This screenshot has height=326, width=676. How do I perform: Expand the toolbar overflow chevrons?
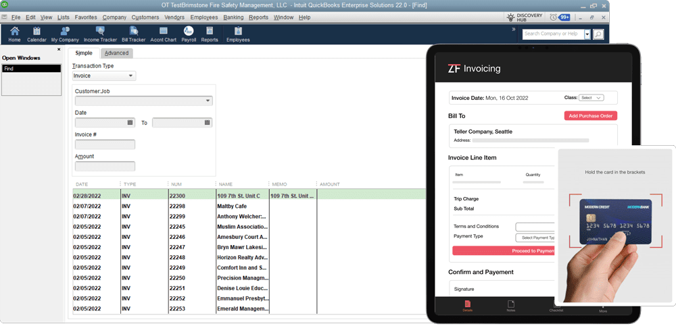pyautogui.click(x=514, y=29)
